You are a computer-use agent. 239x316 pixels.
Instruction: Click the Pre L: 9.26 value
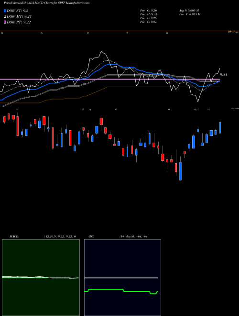tap(149, 18)
